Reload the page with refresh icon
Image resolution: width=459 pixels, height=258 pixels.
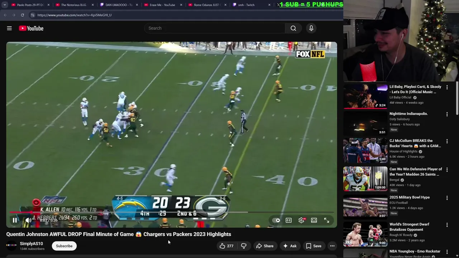tap(22, 15)
